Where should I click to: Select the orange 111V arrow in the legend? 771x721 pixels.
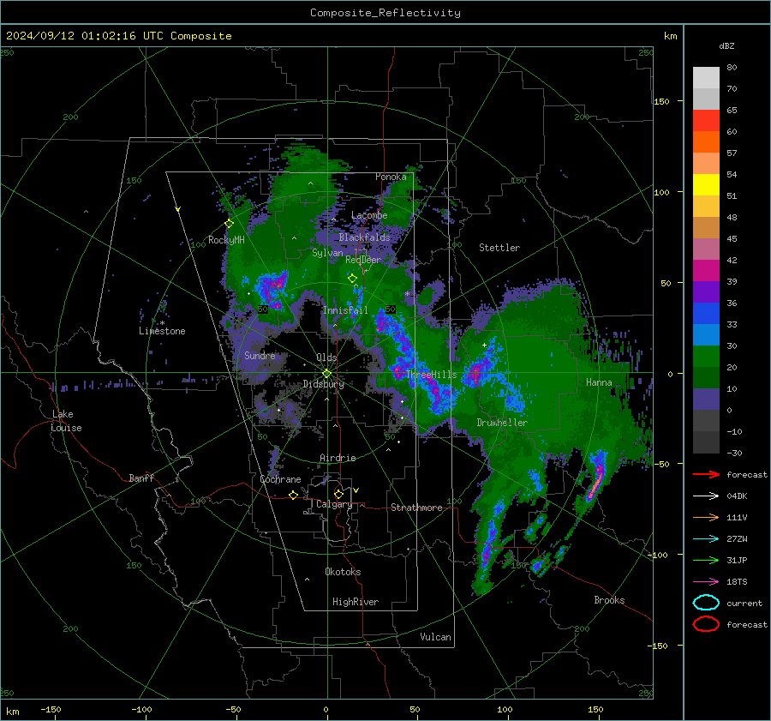[706, 517]
